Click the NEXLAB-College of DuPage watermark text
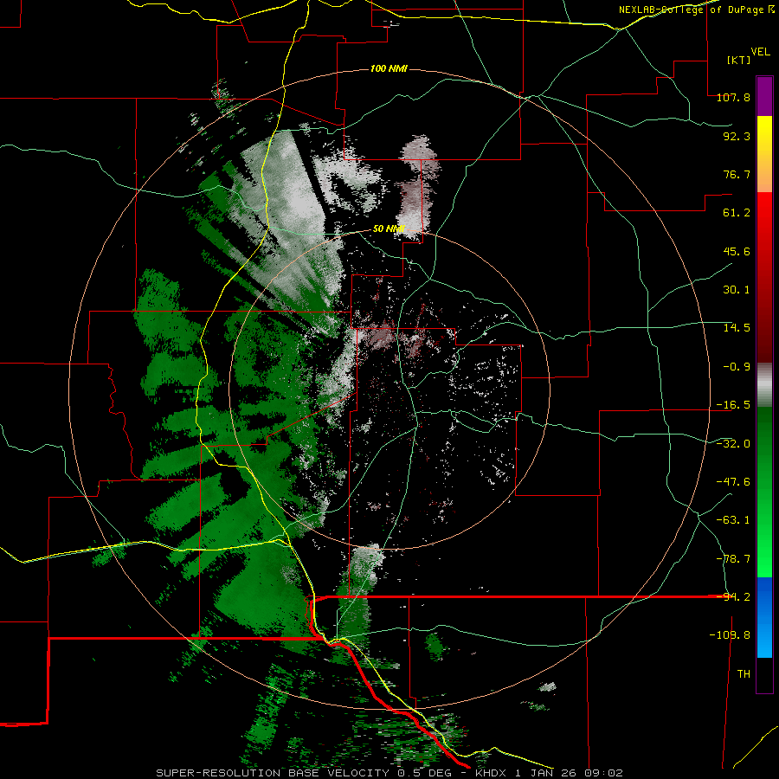779x779 pixels. tap(696, 10)
